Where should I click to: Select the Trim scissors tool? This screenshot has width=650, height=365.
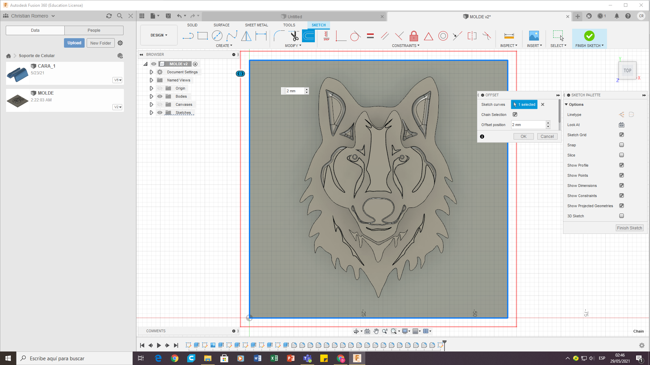pyautogui.click(x=294, y=36)
